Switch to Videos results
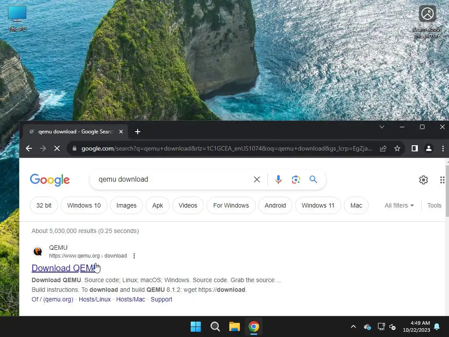Screen dimensions: 449x337 click(188, 205)
